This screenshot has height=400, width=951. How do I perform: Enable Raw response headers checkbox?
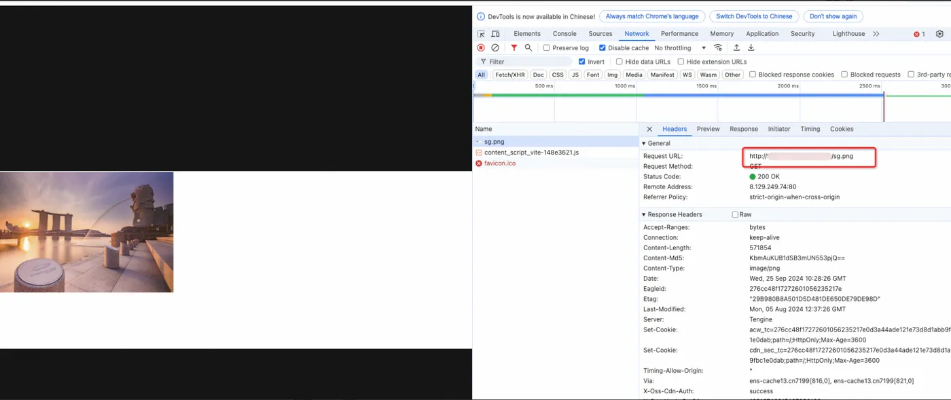[735, 215]
